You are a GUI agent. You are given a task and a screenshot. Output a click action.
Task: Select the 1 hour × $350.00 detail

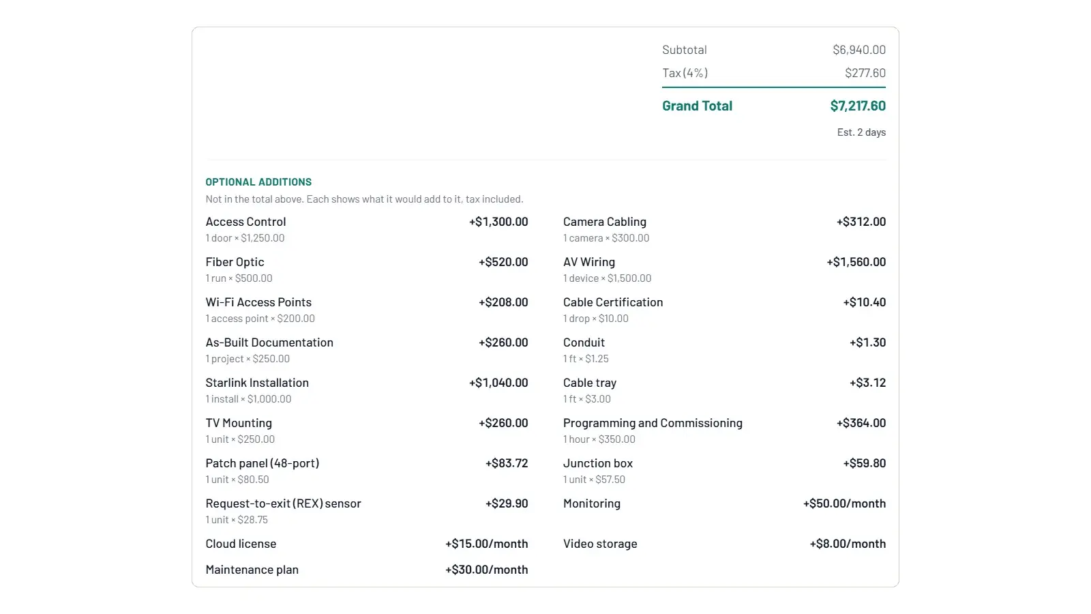point(599,439)
